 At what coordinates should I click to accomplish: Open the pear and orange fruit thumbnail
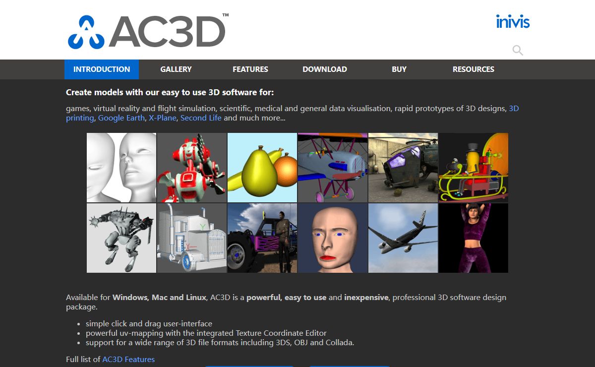click(x=262, y=168)
